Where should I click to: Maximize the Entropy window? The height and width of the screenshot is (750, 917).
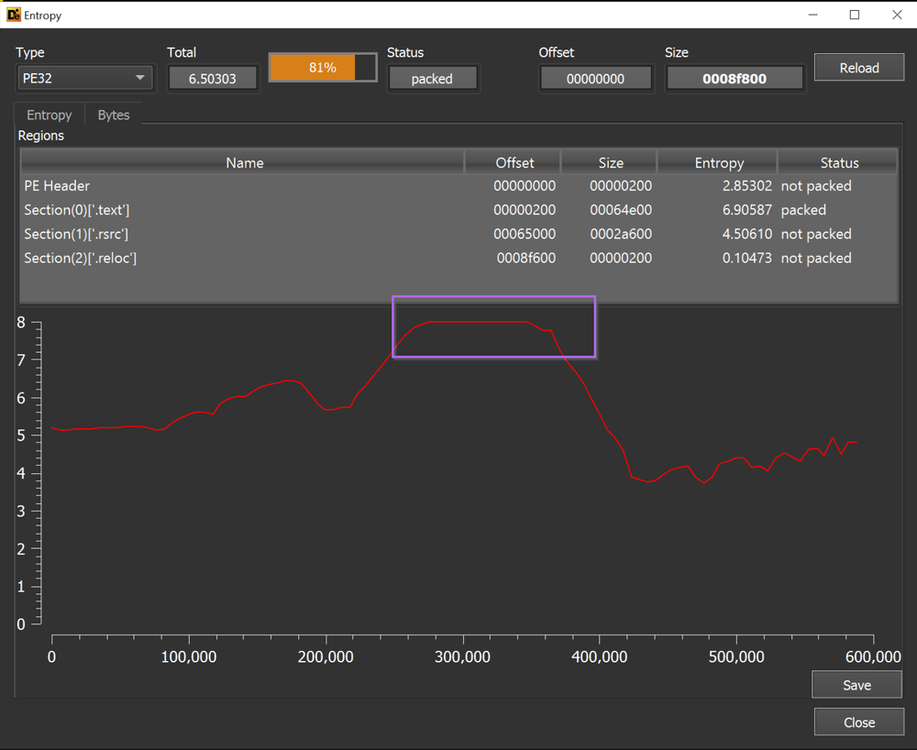[x=855, y=16]
